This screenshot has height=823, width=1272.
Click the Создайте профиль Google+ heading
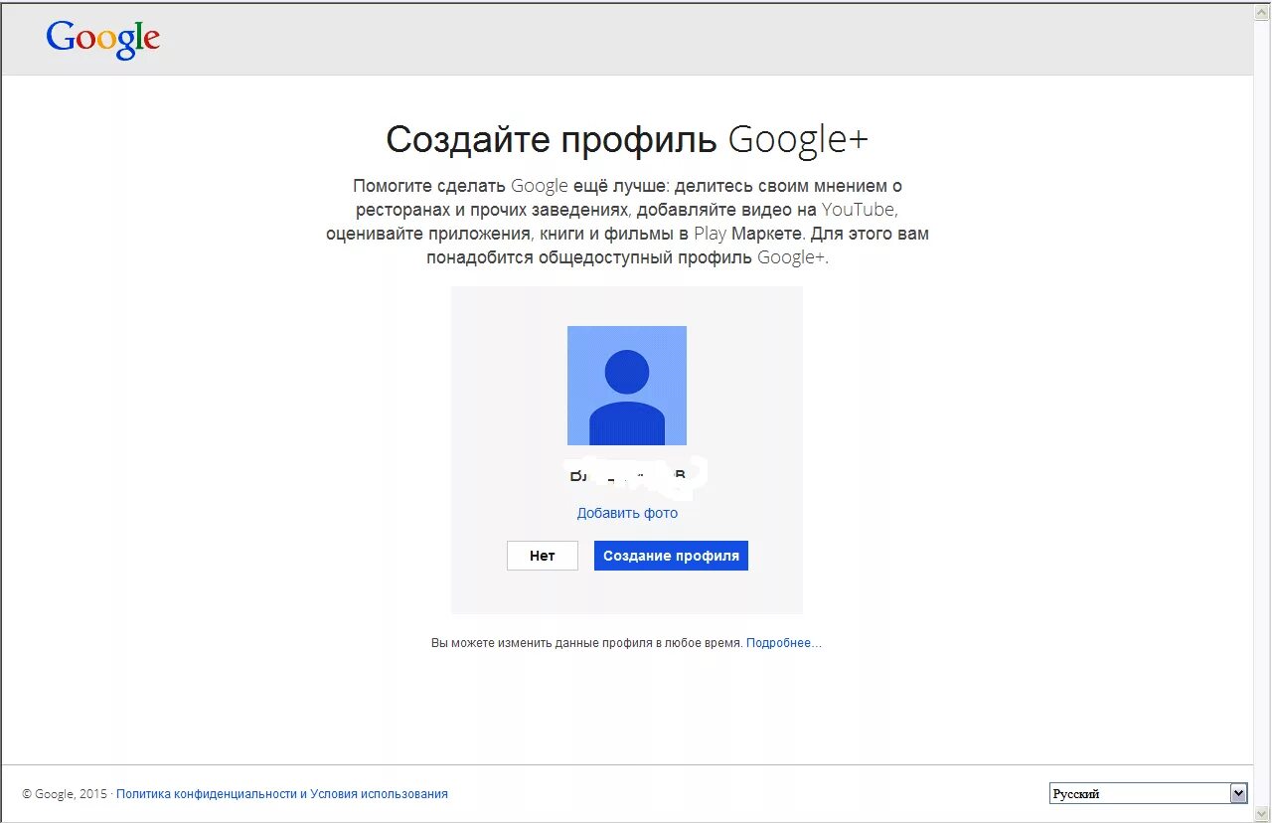pos(627,140)
